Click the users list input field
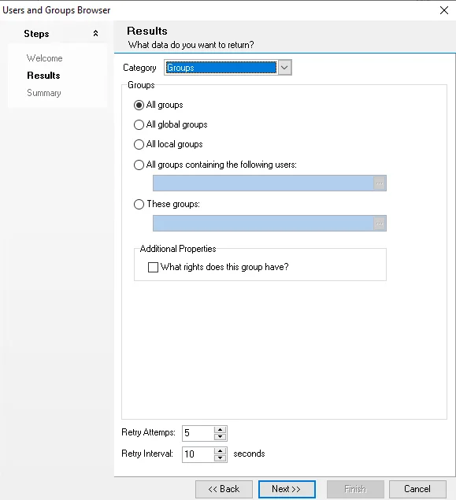The image size is (456, 500). click(x=263, y=183)
